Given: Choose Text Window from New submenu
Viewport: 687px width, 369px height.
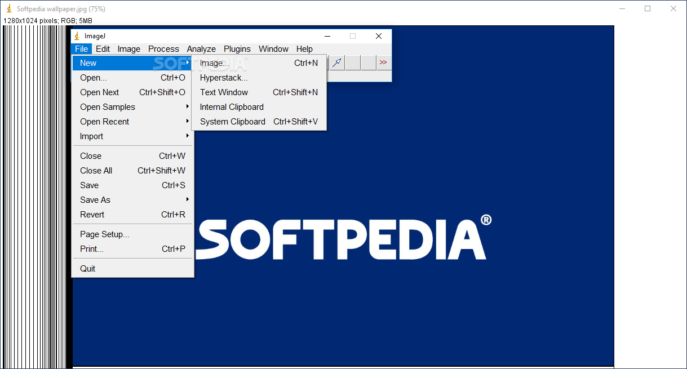Looking at the screenshot, I should pyautogui.click(x=259, y=92).
